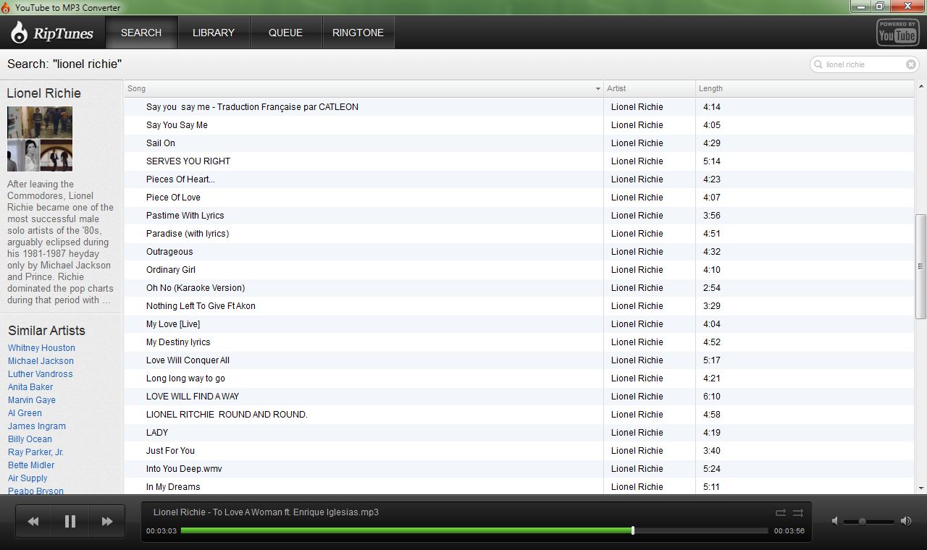The width and height of the screenshot is (927, 550).
Task: Open similar artist Michael Jackson
Action: (41, 361)
